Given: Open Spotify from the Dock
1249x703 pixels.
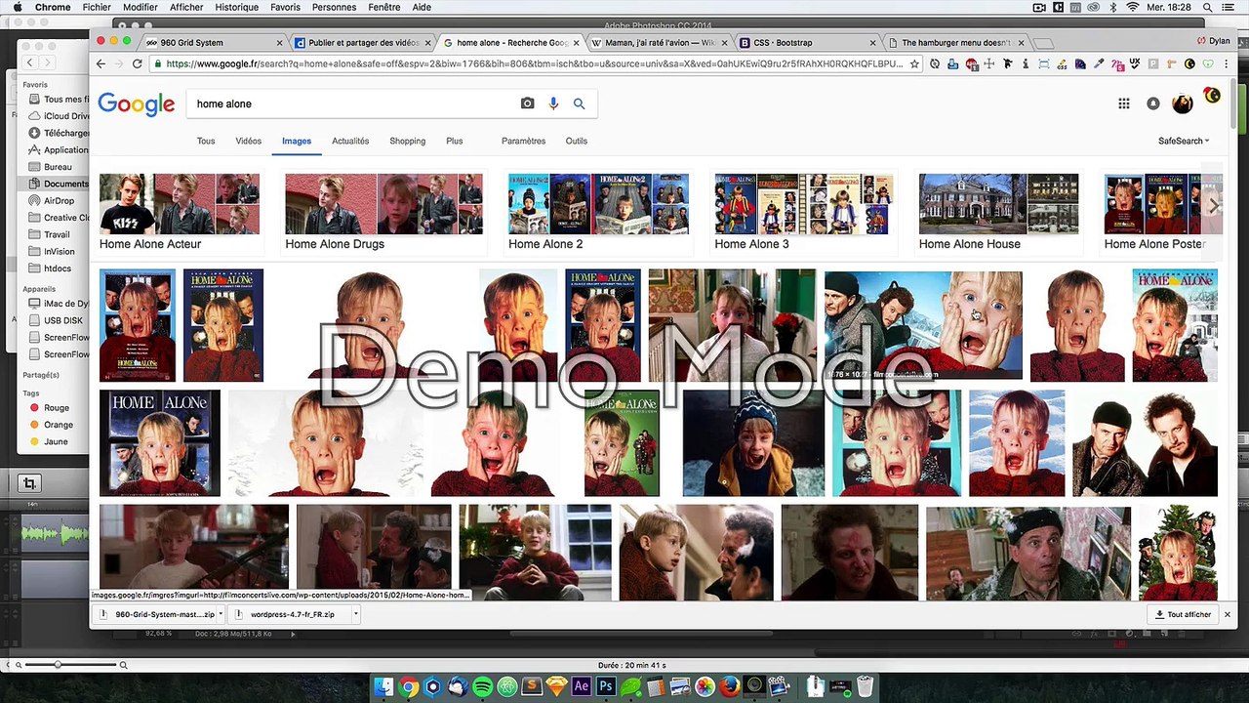Looking at the screenshot, I should click(x=482, y=686).
